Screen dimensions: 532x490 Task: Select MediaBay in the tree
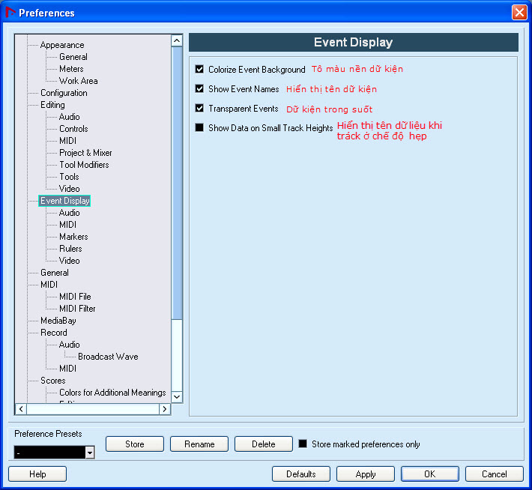(58, 321)
